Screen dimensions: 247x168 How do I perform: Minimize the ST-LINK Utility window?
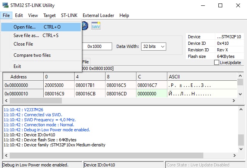(x=203, y=5)
